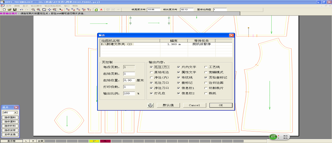Click the dark red XL size swatch

tap(105, 141)
